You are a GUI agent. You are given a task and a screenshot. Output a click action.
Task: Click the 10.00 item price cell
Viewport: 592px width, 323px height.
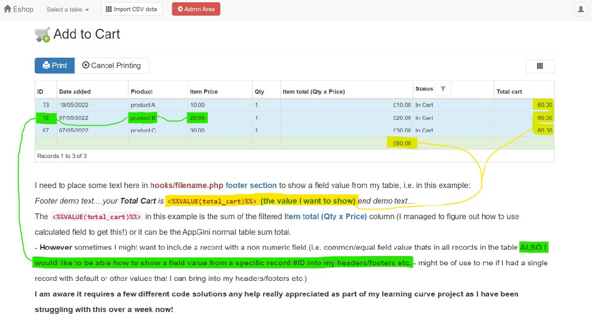[197, 105]
